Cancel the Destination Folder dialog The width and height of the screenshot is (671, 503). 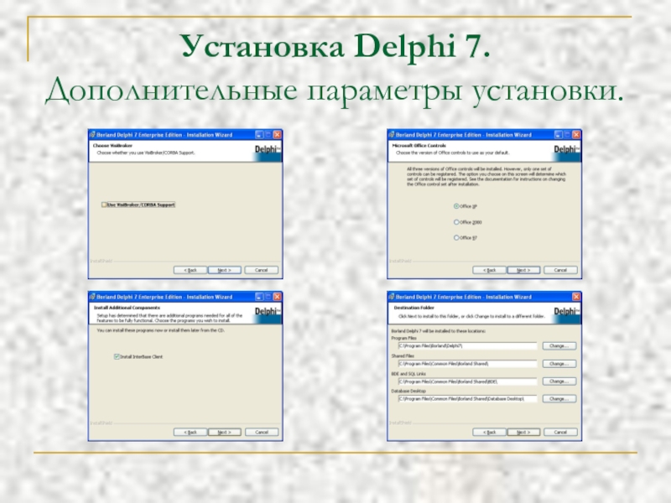coord(560,433)
